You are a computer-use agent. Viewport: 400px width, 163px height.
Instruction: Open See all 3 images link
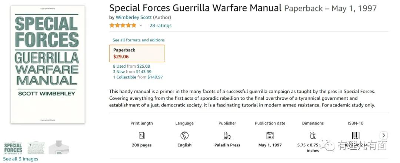[21, 159]
